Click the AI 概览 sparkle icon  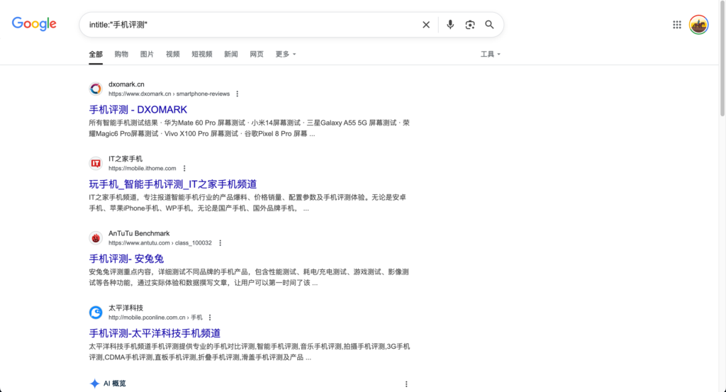coord(94,383)
